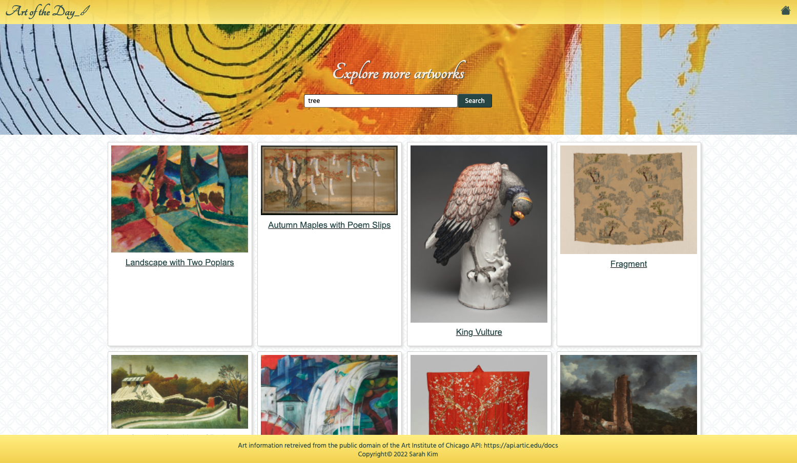Click the Explore more artworks heading
This screenshot has height=463, width=797.
[399, 72]
